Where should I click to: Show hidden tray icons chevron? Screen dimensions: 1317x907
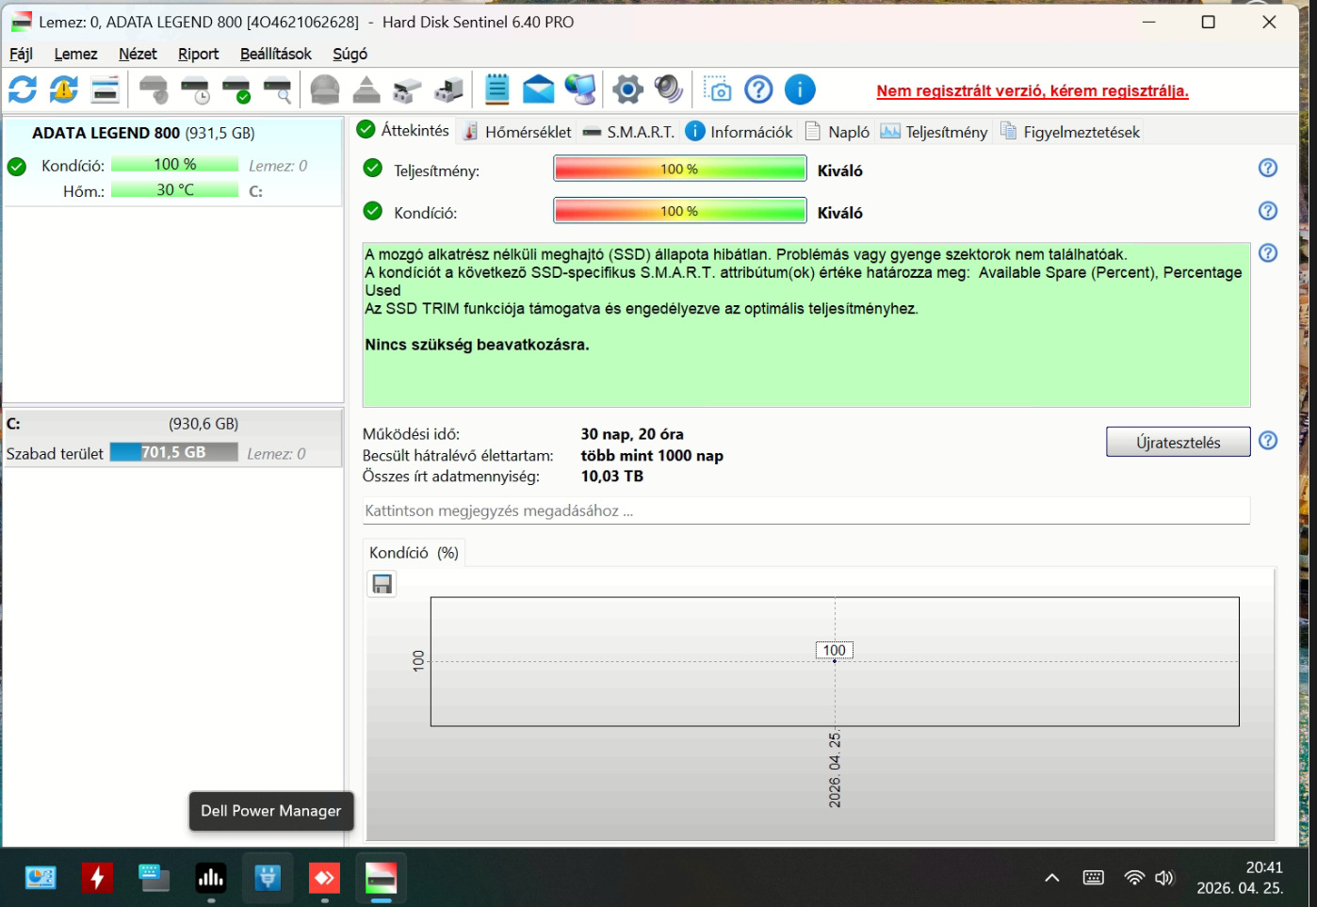[1052, 878]
